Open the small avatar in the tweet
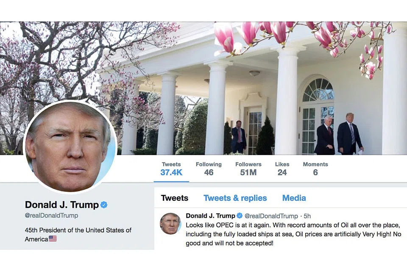Viewport: 407px width, 271px height. (170, 224)
